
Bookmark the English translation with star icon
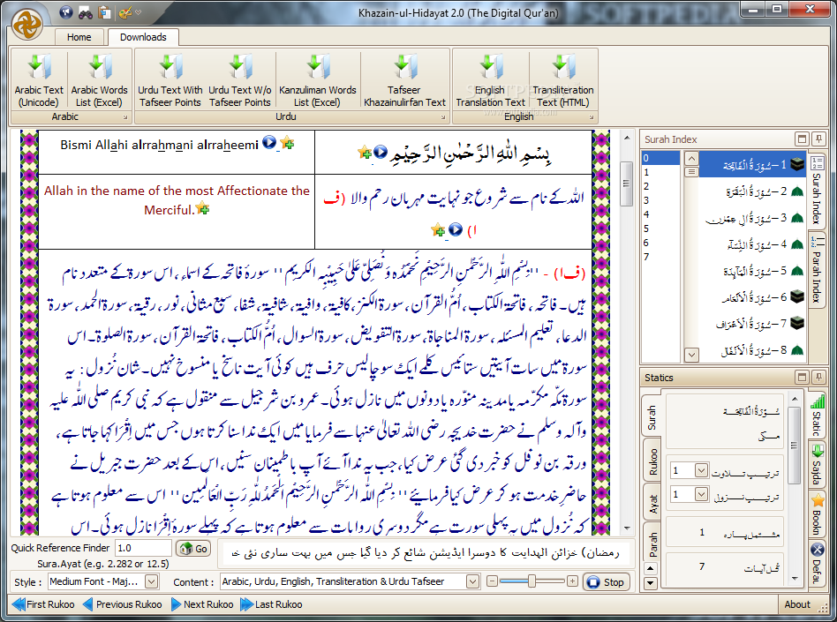point(202,208)
